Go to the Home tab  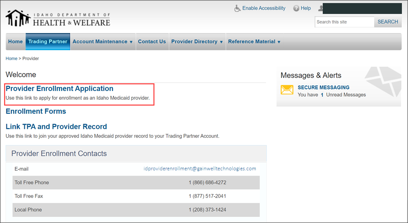(15, 41)
